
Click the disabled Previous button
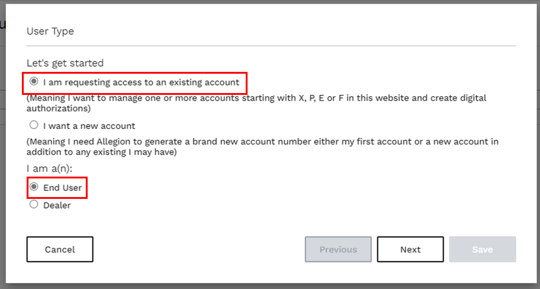click(338, 249)
